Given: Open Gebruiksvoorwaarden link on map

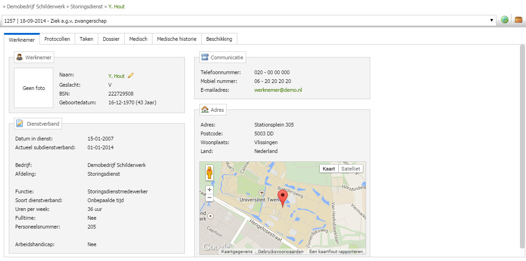Looking at the screenshot, I should point(281,252).
